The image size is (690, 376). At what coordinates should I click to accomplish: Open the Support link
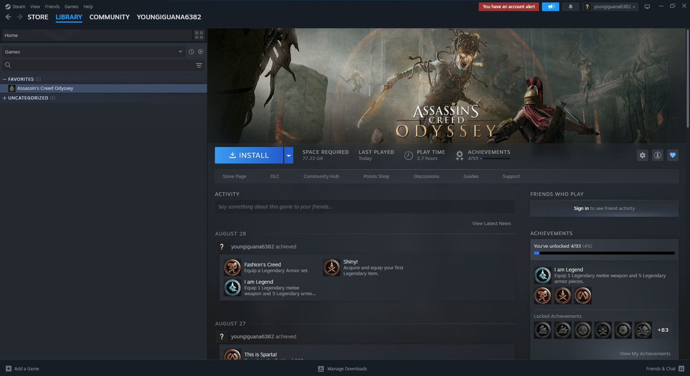[511, 176]
